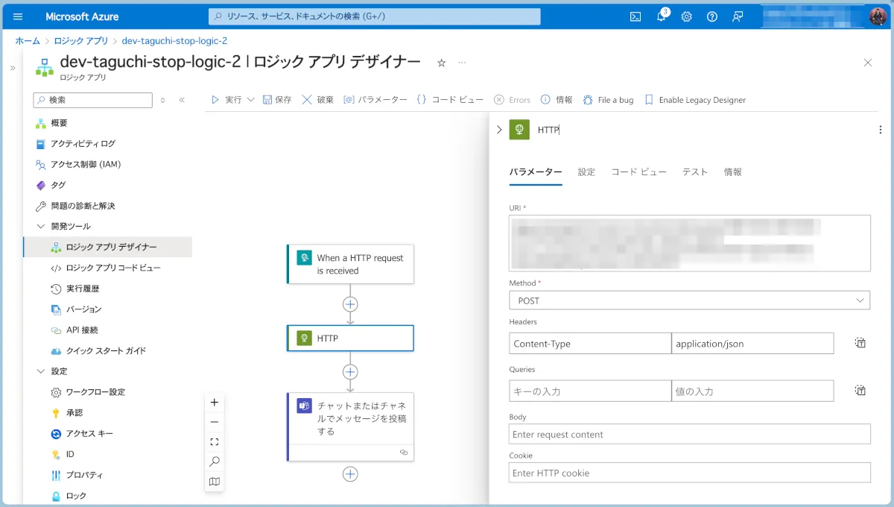Switch to the 設定 tab

pyautogui.click(x=586, y=172)
